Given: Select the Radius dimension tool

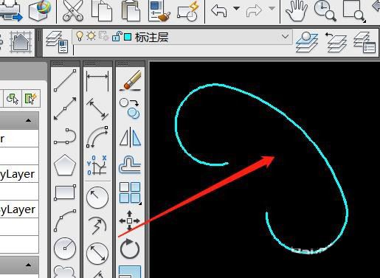Looking at the screenshot, I should (x=97, y=198).
